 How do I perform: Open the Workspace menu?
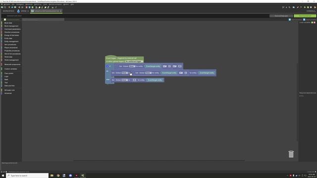[x=20, y=4]
